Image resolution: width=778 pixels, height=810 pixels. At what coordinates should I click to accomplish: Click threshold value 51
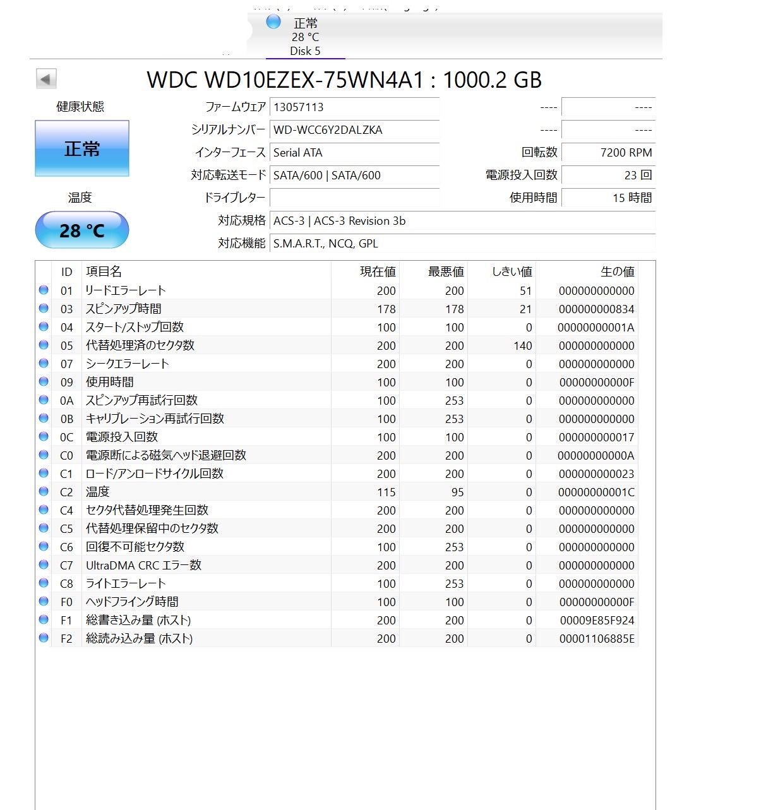point(526,291)
